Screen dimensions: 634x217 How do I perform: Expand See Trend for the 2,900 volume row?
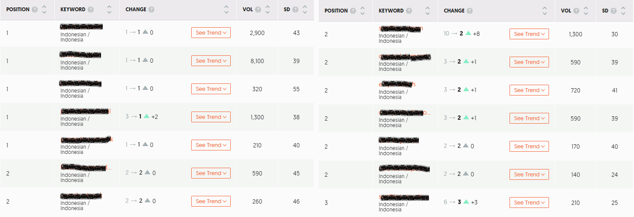(x=211, y=33)
